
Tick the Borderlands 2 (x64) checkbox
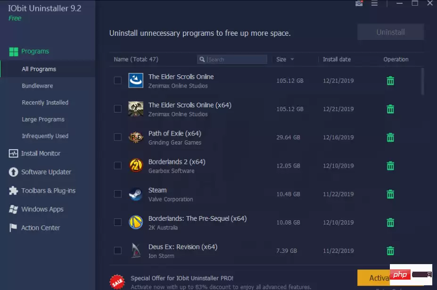(117, 166)
